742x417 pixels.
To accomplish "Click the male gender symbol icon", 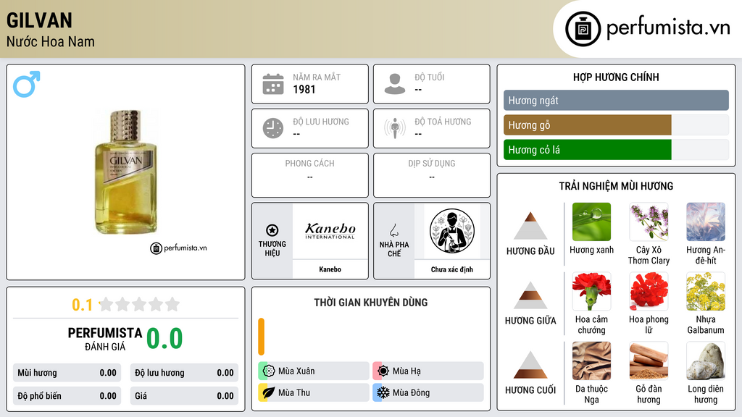I will coord(27,84).
